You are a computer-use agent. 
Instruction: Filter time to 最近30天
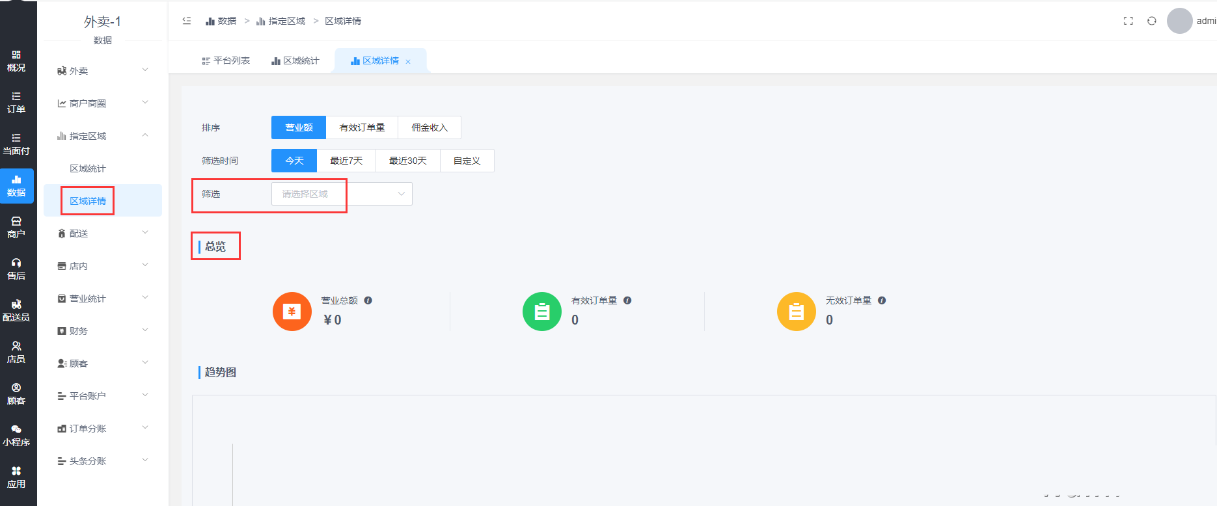click(x=408, y=161)
